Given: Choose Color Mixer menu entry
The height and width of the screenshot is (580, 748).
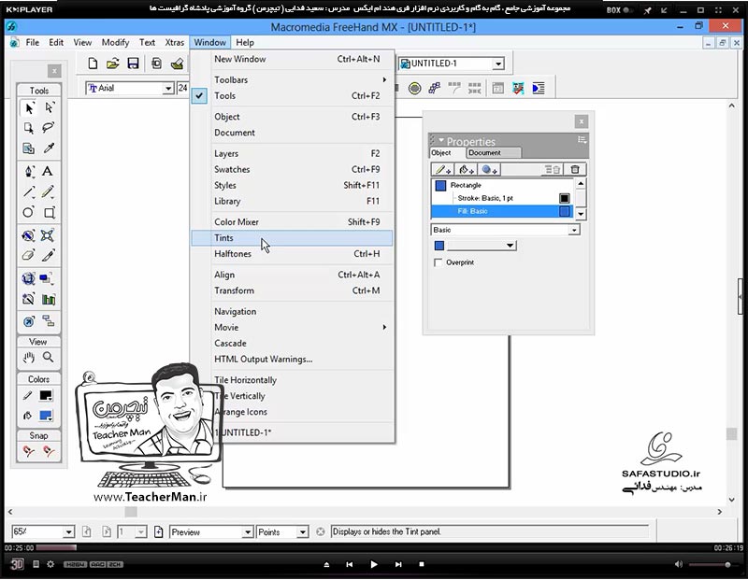Looking at the screenshot, I should tap(293, 221).
